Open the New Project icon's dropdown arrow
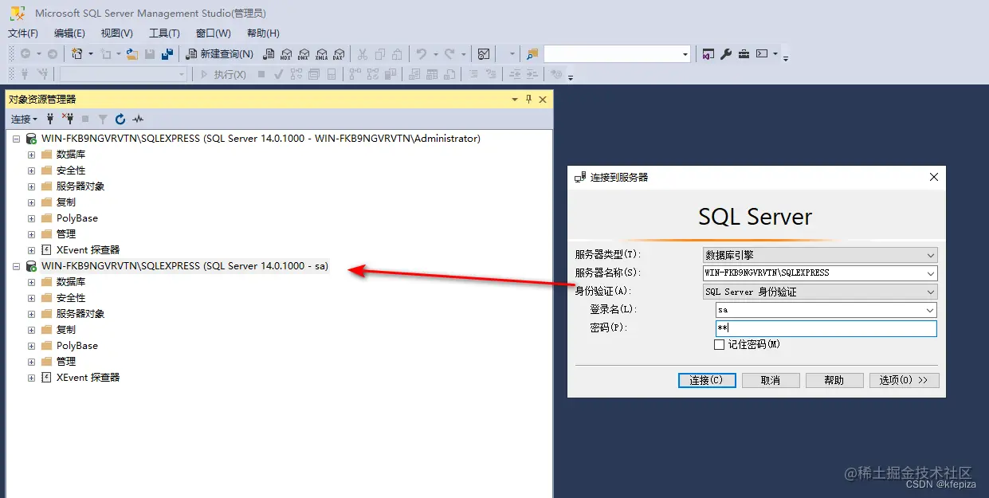The image size is (989, 498). [x=91, y=54]
